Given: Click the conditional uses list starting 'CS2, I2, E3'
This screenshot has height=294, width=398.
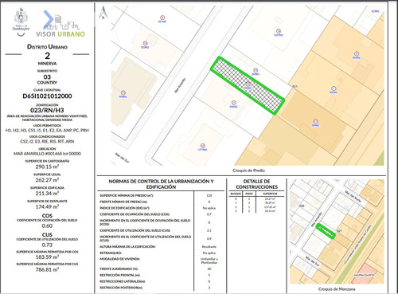Looking at the screenshot, I should pyautogui.click(x=47, y=142).
